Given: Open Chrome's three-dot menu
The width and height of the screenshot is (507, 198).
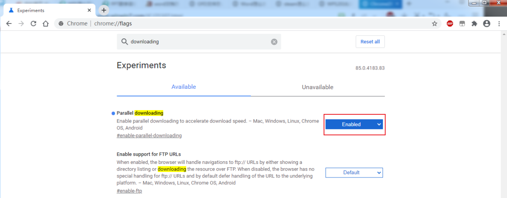Looking at the screenshot, I should tap(499, 24).
